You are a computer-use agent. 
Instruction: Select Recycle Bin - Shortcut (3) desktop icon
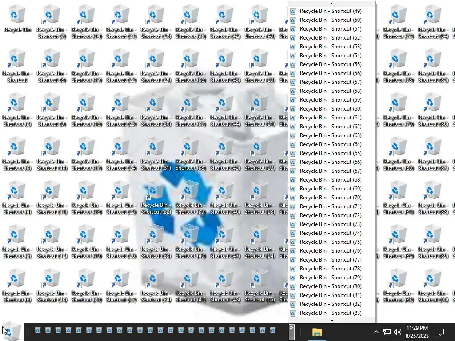17,154
